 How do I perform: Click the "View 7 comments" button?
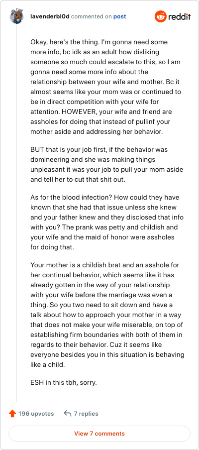click(99, 434)
